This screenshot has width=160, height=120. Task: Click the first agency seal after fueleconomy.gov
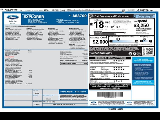pos(130,54)
